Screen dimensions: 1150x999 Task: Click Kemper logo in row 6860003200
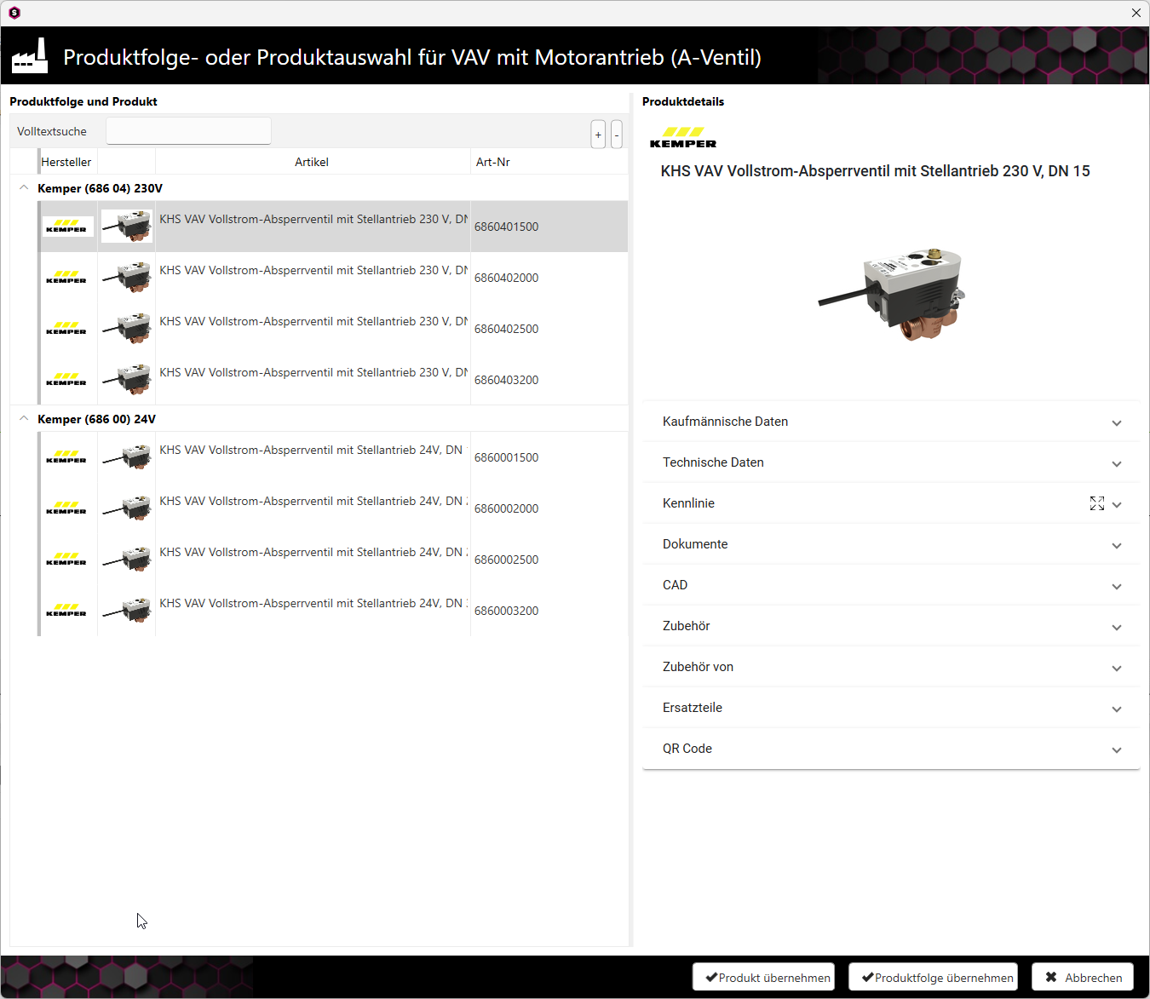67,611
